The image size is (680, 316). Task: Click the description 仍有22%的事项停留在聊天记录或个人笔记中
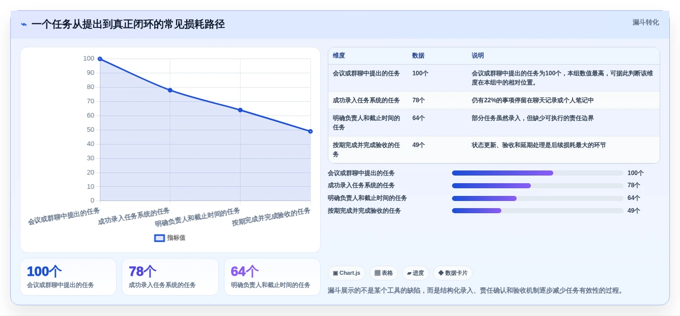coord(533,100)
